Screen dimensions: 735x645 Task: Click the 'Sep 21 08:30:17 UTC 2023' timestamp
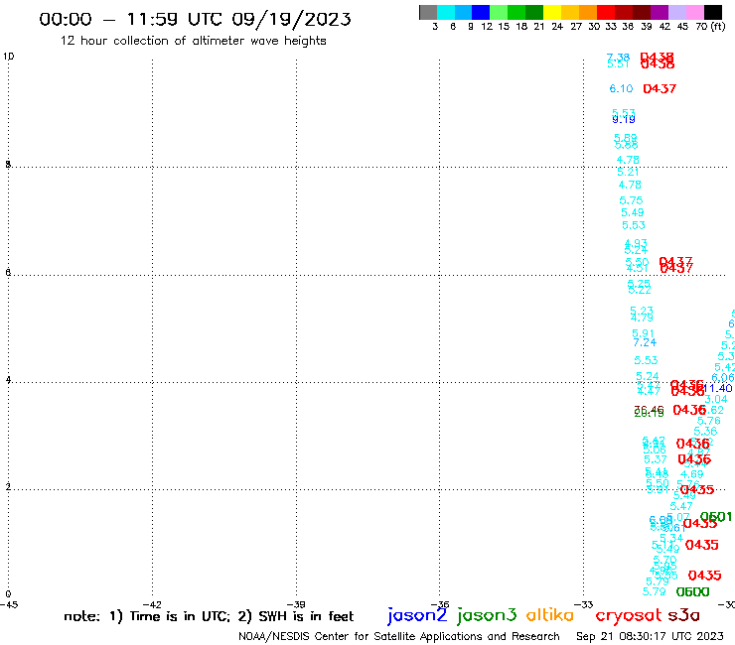point(650,636)
